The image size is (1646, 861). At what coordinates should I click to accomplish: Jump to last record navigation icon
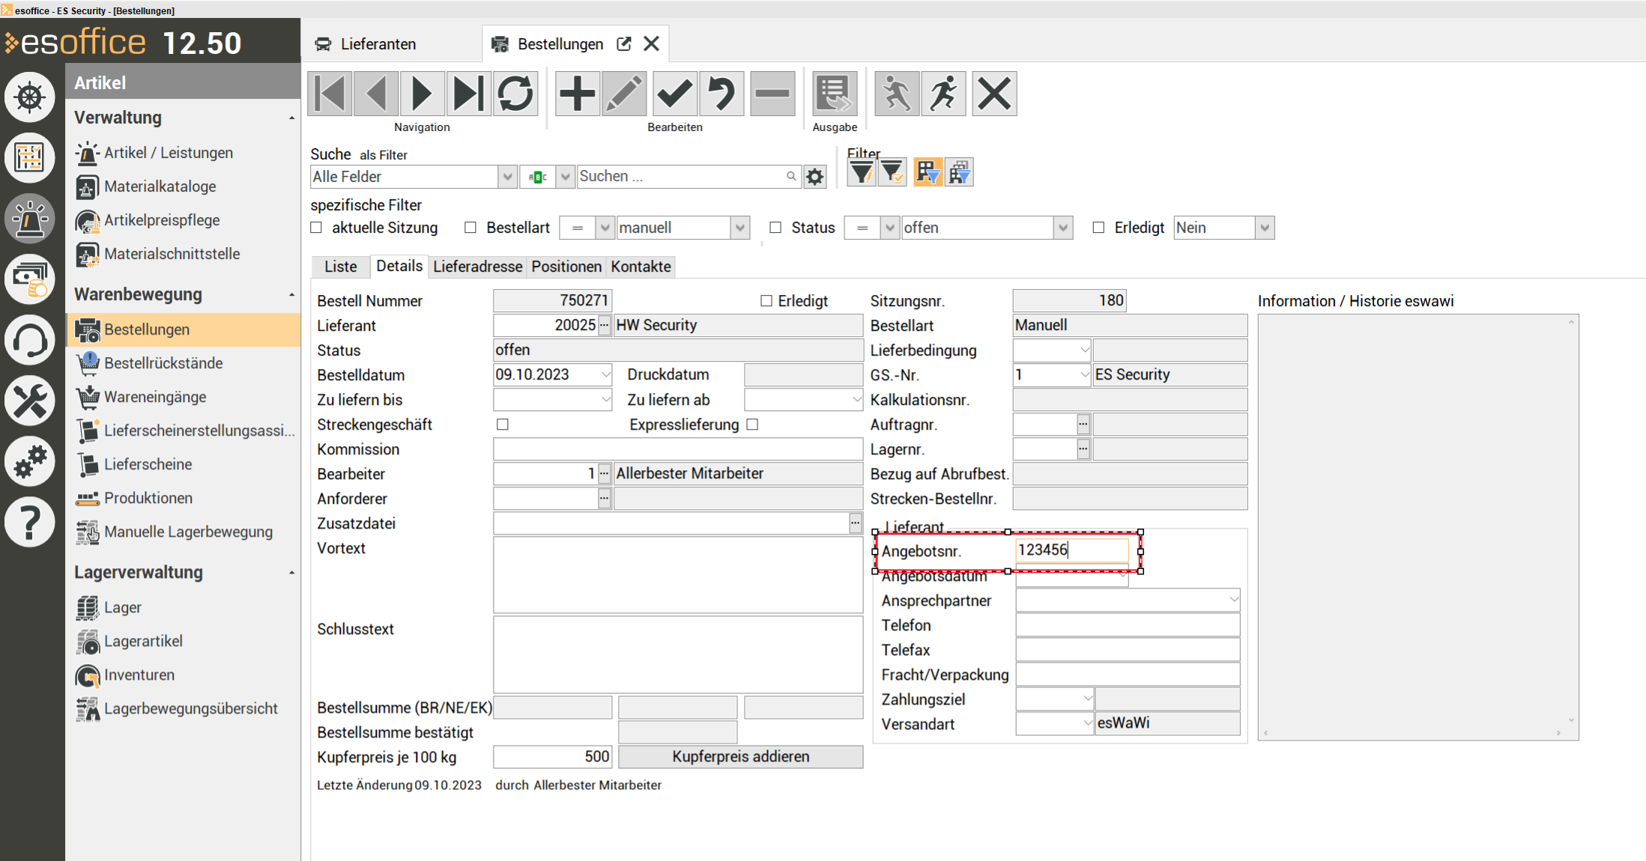469,94
